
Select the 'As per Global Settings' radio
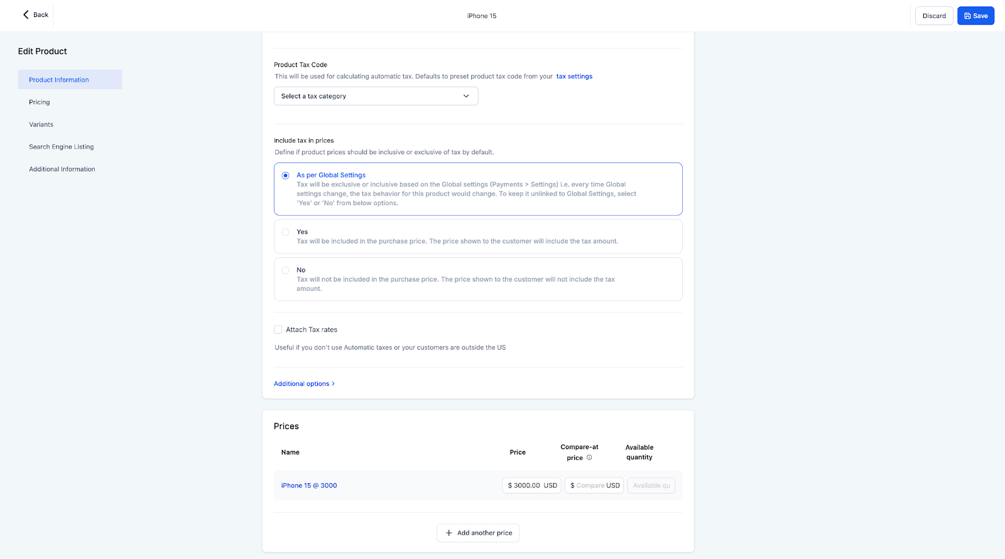[x=285, y=176]
